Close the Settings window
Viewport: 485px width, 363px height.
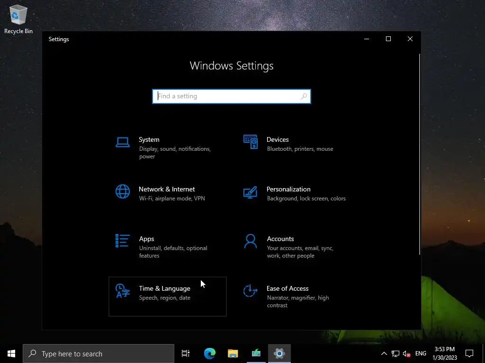coord(410,39)
